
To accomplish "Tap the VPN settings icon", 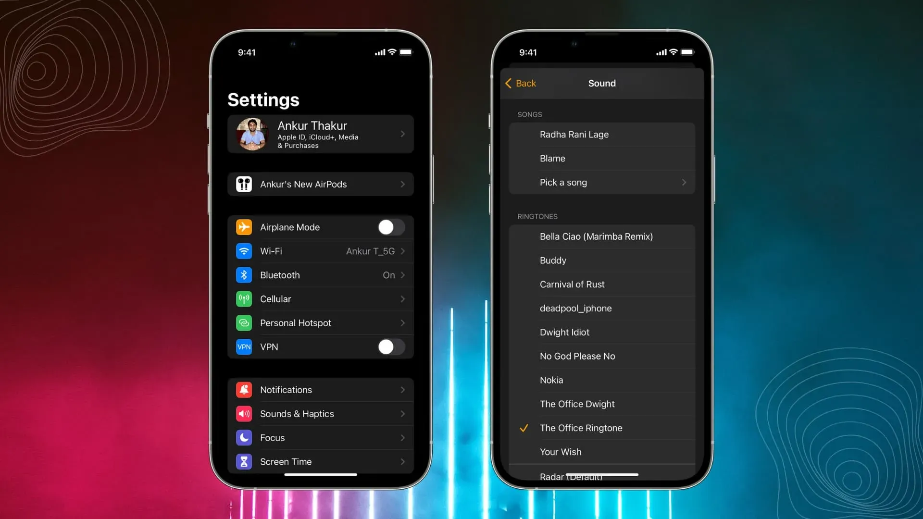I will click(244, 346).
